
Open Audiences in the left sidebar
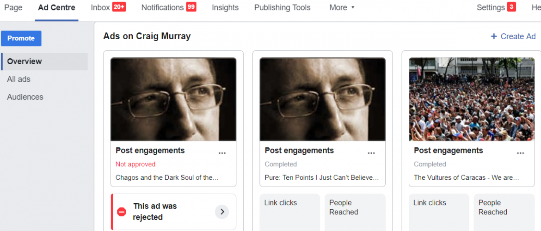coord(25,97)
